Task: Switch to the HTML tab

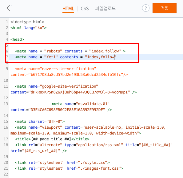Action: click(x=68, y=9)
